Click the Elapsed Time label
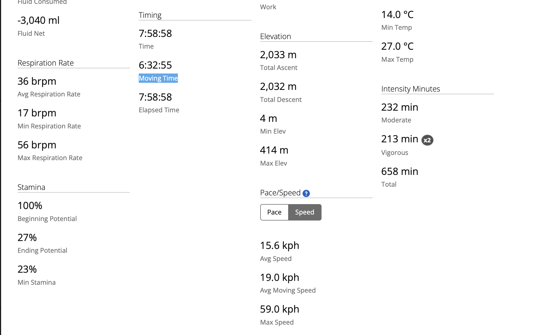The width and height of the screenshot is (538, 335). (x=159, y=110)
